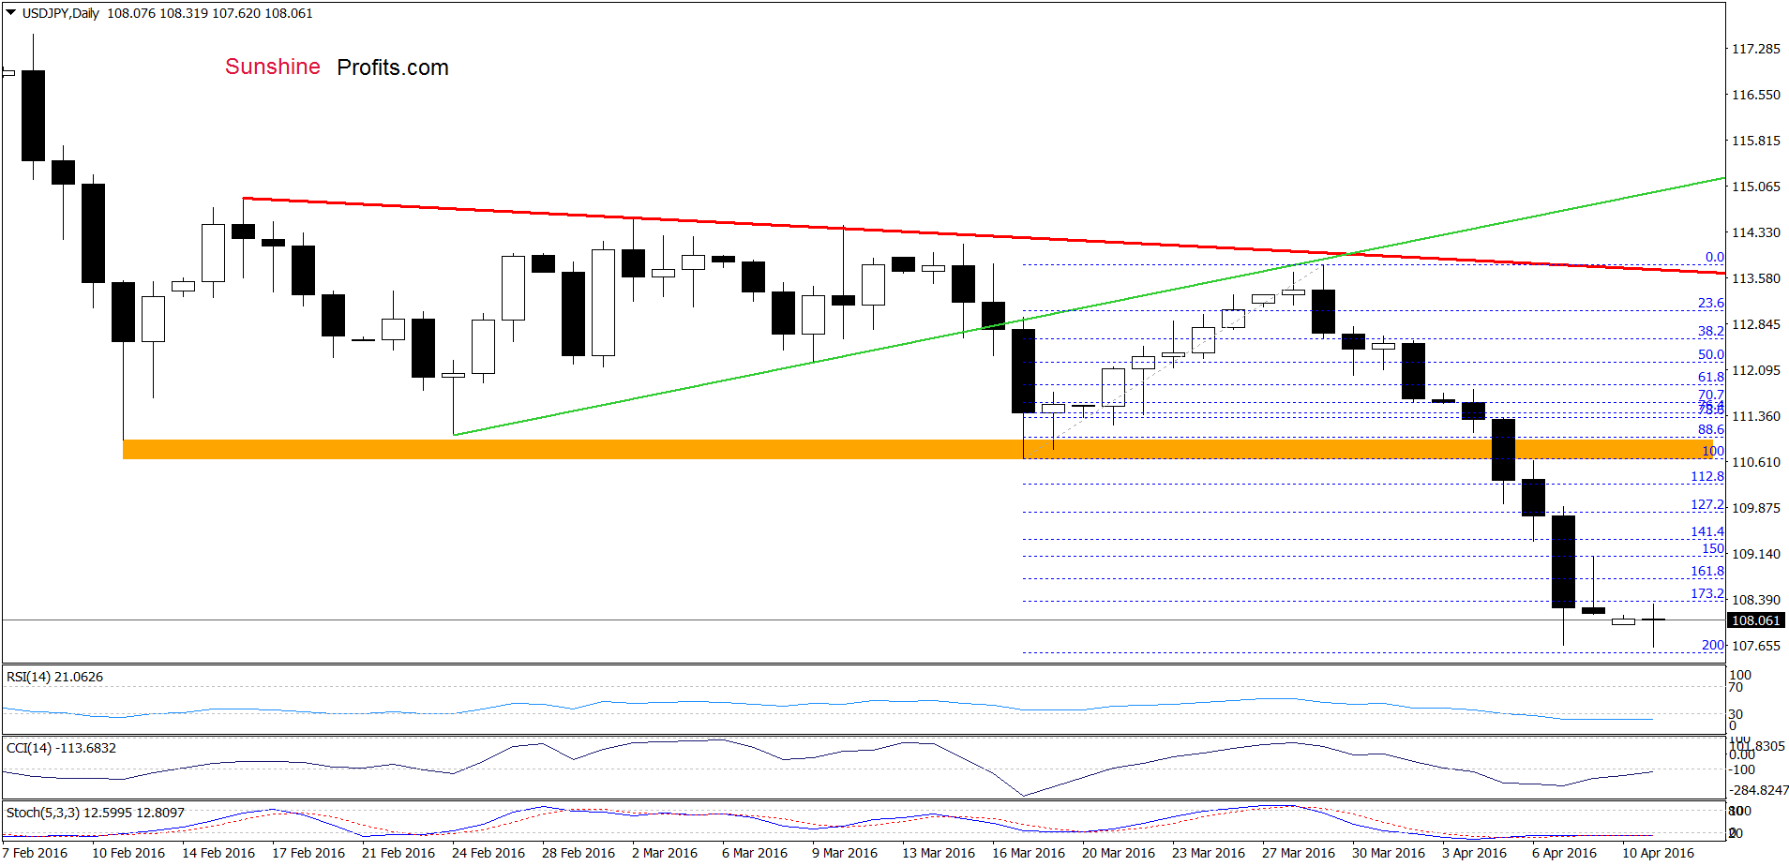Select the 117.285 price axis label
This screenshot has height=866, width=1789.
click(x=1755, y=49)
